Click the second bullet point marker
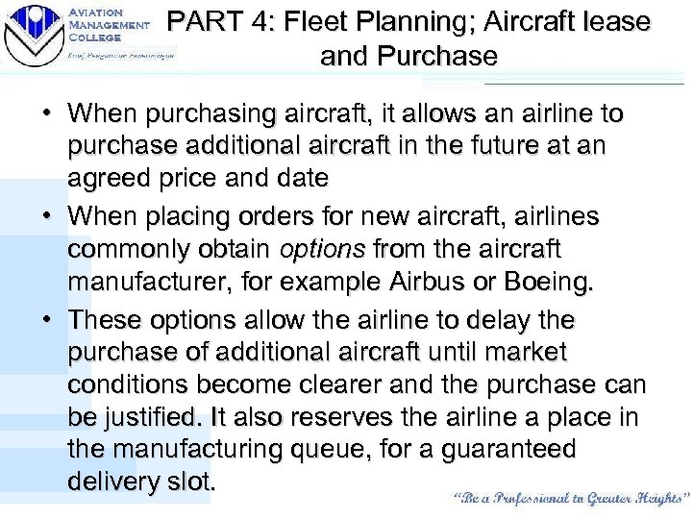The image size is (692, 519). [x=46, y=217]
